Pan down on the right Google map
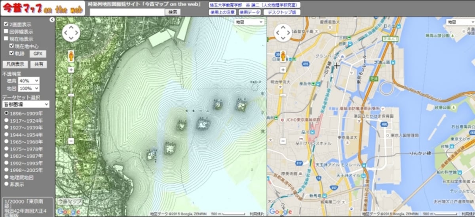Viewport: 475px width, 217px height. click(x=283, y=38)
